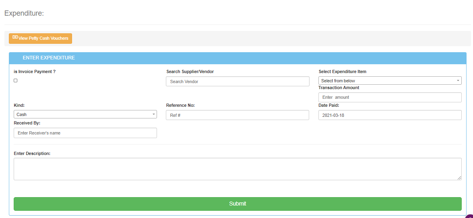Grab the description textarea resize handle
Image resolution: width=473 pixels, height=218 pixels.
[459, 178]
